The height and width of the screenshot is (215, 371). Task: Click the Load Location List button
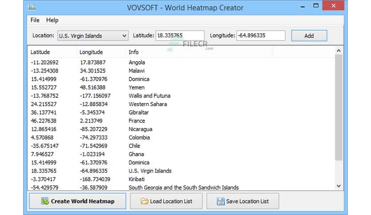[x=166, y=201]
